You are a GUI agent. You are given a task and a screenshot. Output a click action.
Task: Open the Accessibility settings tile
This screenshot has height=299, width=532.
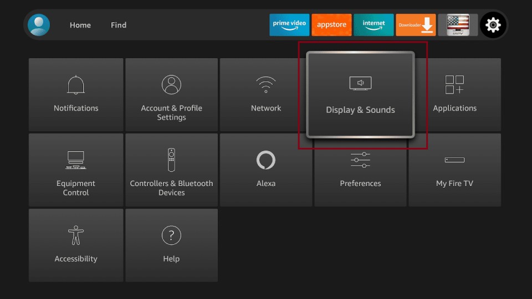pos(76,245)
